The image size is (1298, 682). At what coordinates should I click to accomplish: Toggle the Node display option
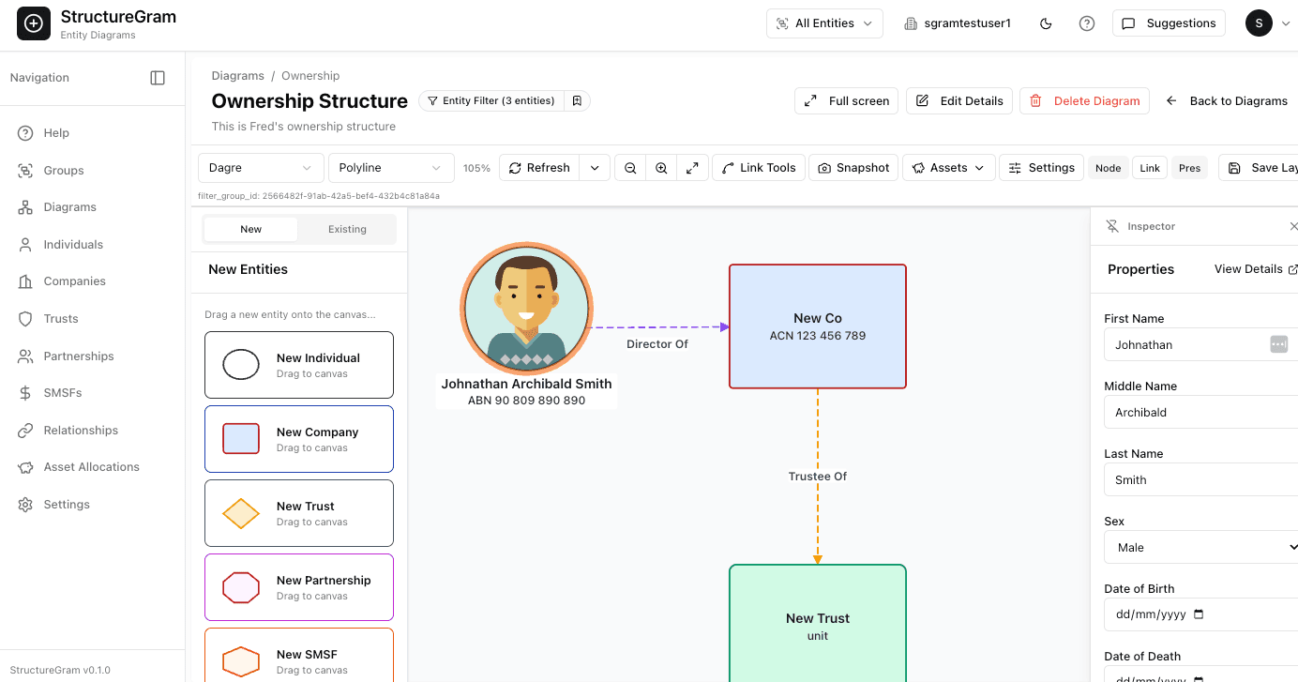click(1108, 167)
